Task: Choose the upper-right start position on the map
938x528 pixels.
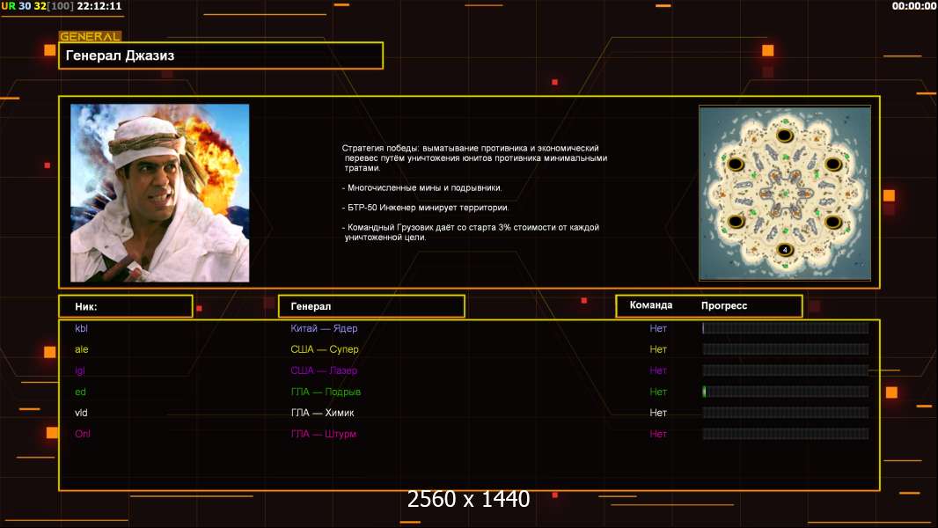Action: (833, 165)
